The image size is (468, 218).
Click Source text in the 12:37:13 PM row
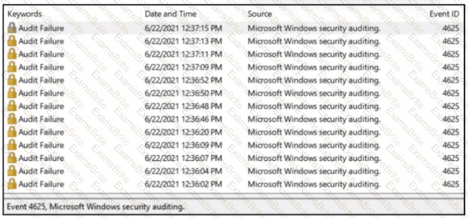click(314, 41)
